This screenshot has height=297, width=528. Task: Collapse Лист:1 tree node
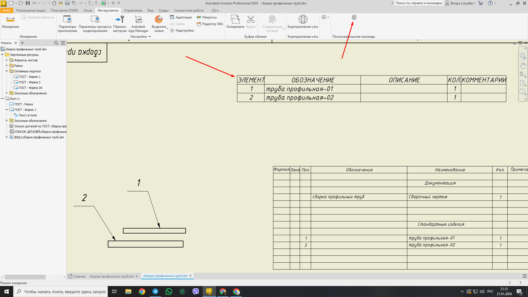[2, 99]
